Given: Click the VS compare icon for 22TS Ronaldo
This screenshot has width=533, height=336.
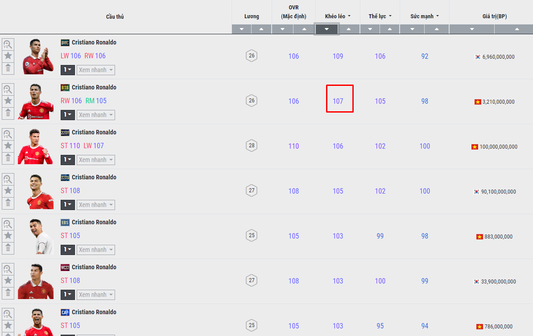Looking at the screenshot, I should pyautogui.click(x=8, y=179).
